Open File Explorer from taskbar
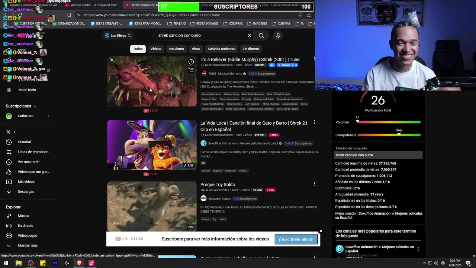Screen dimensions: 476x268 (x=18, y=263)
